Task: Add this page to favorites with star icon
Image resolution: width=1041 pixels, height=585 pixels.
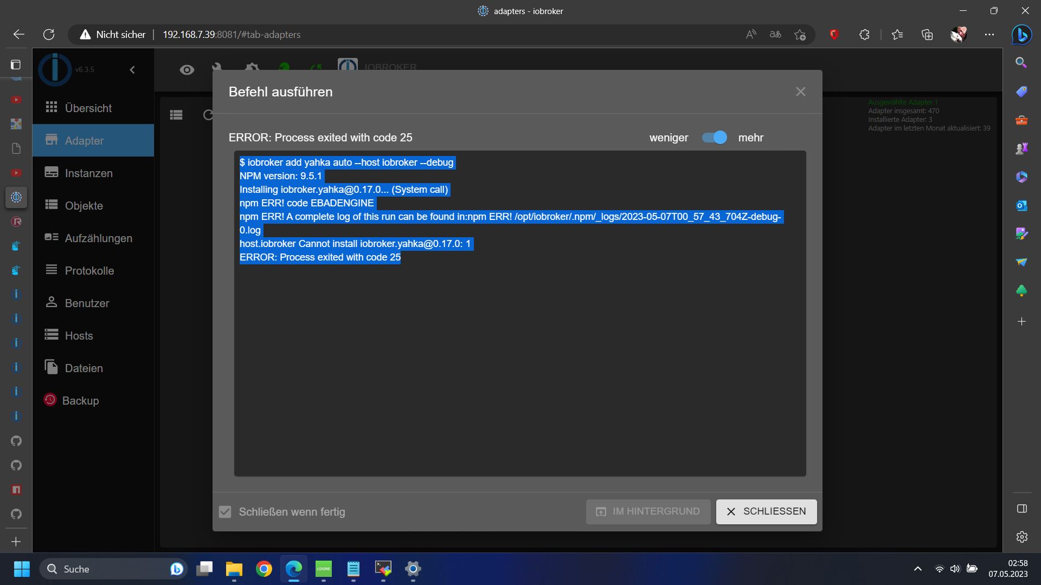Action: click(x=800, y=35)
